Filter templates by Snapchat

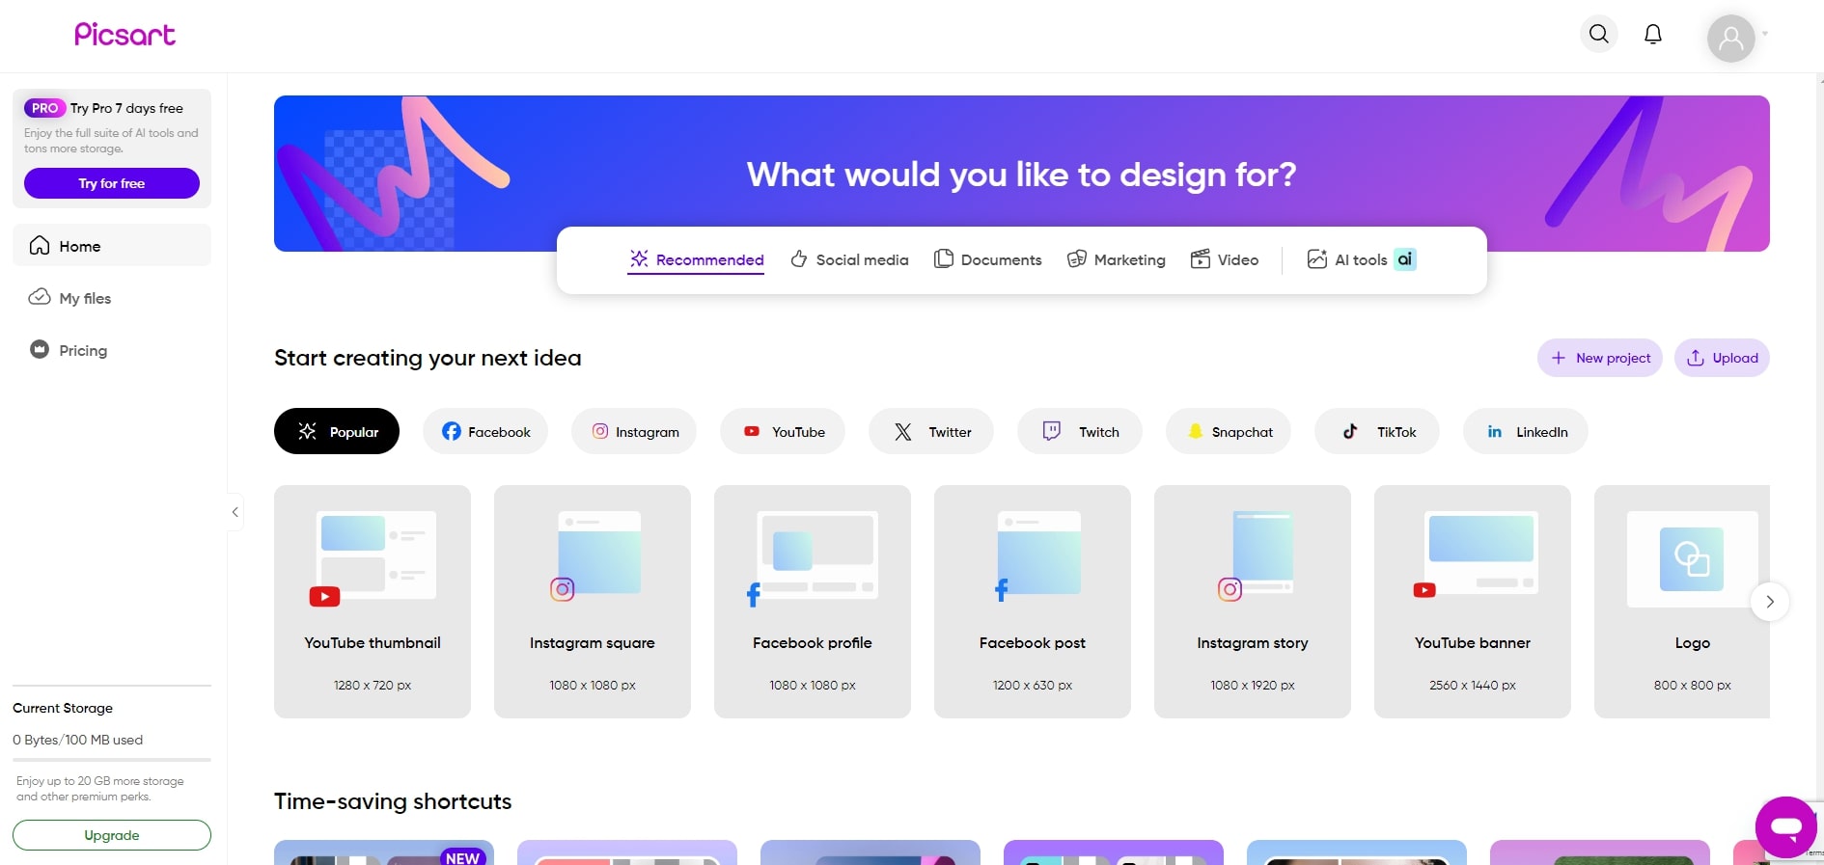pyautogui.click(x=1229, y=431)
